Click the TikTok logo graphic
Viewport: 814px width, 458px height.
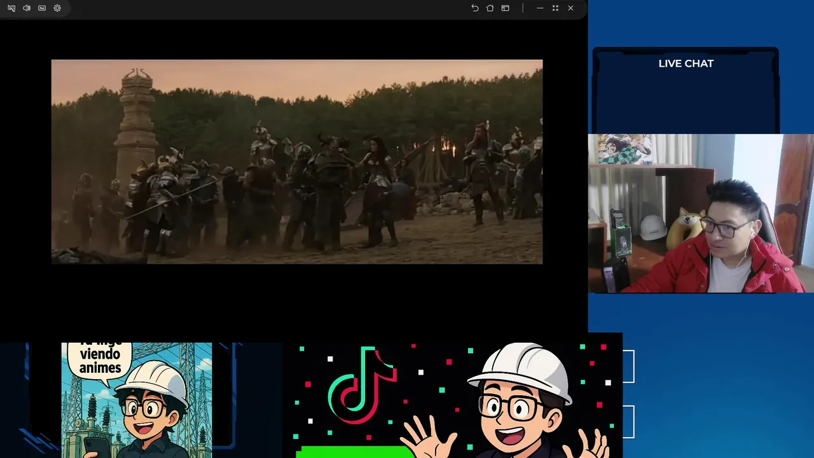click(x=362, y=384)
